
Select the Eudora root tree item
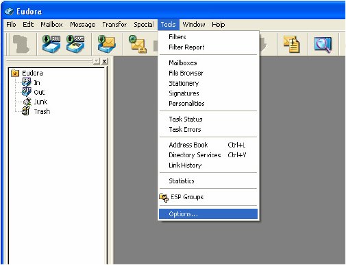32,73
